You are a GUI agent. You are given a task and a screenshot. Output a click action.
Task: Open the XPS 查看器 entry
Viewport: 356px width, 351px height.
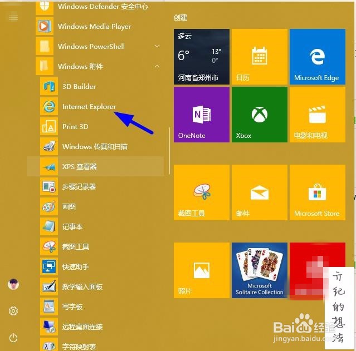95,166
